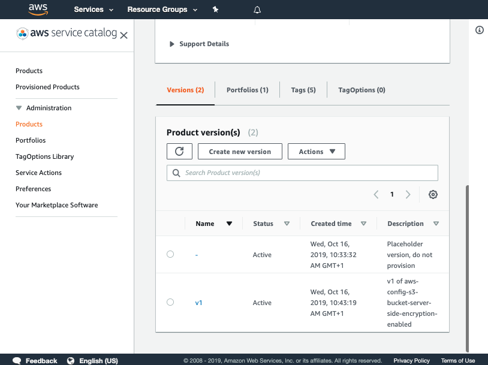
Task: Go to previous page of versions
Action: [x=376, y=194]
